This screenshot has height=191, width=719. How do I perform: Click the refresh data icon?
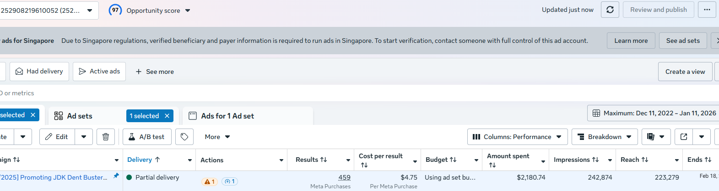coord(610,10)
